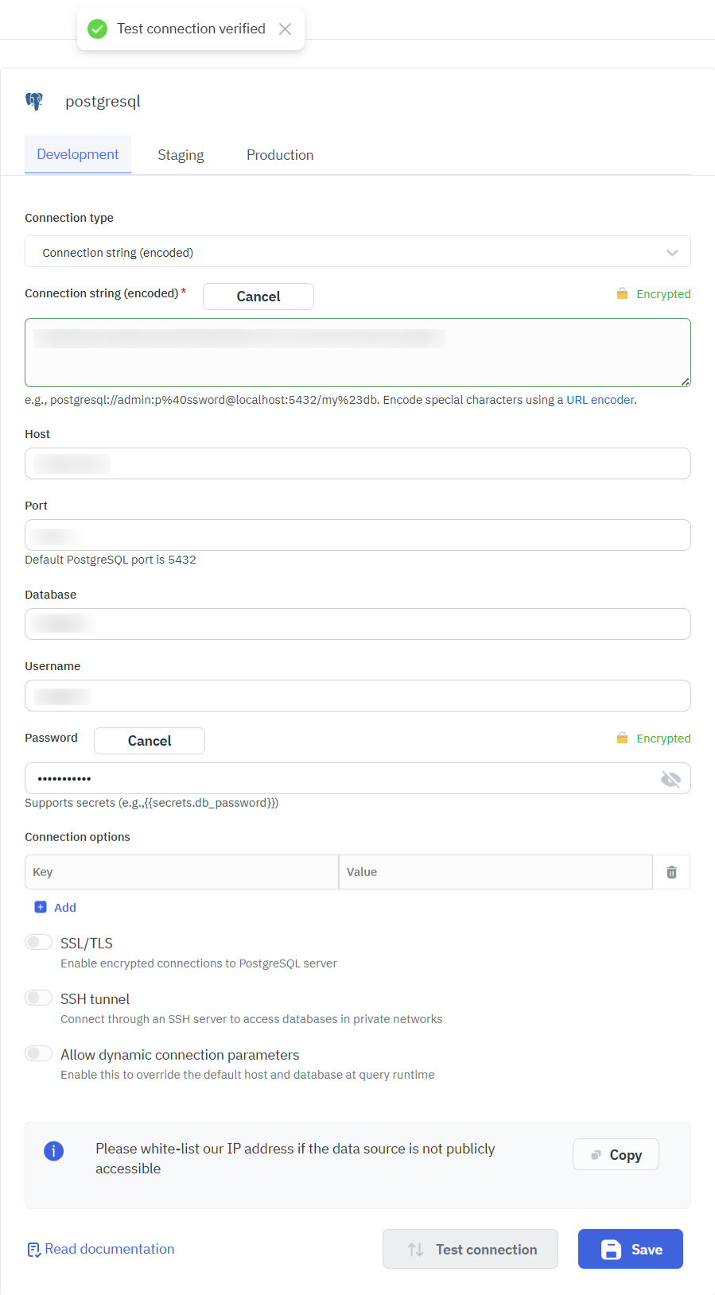Viewport: 715px width, 1295px height.
Task: Reveal the password using the eye icon
Action: point(670,778)
